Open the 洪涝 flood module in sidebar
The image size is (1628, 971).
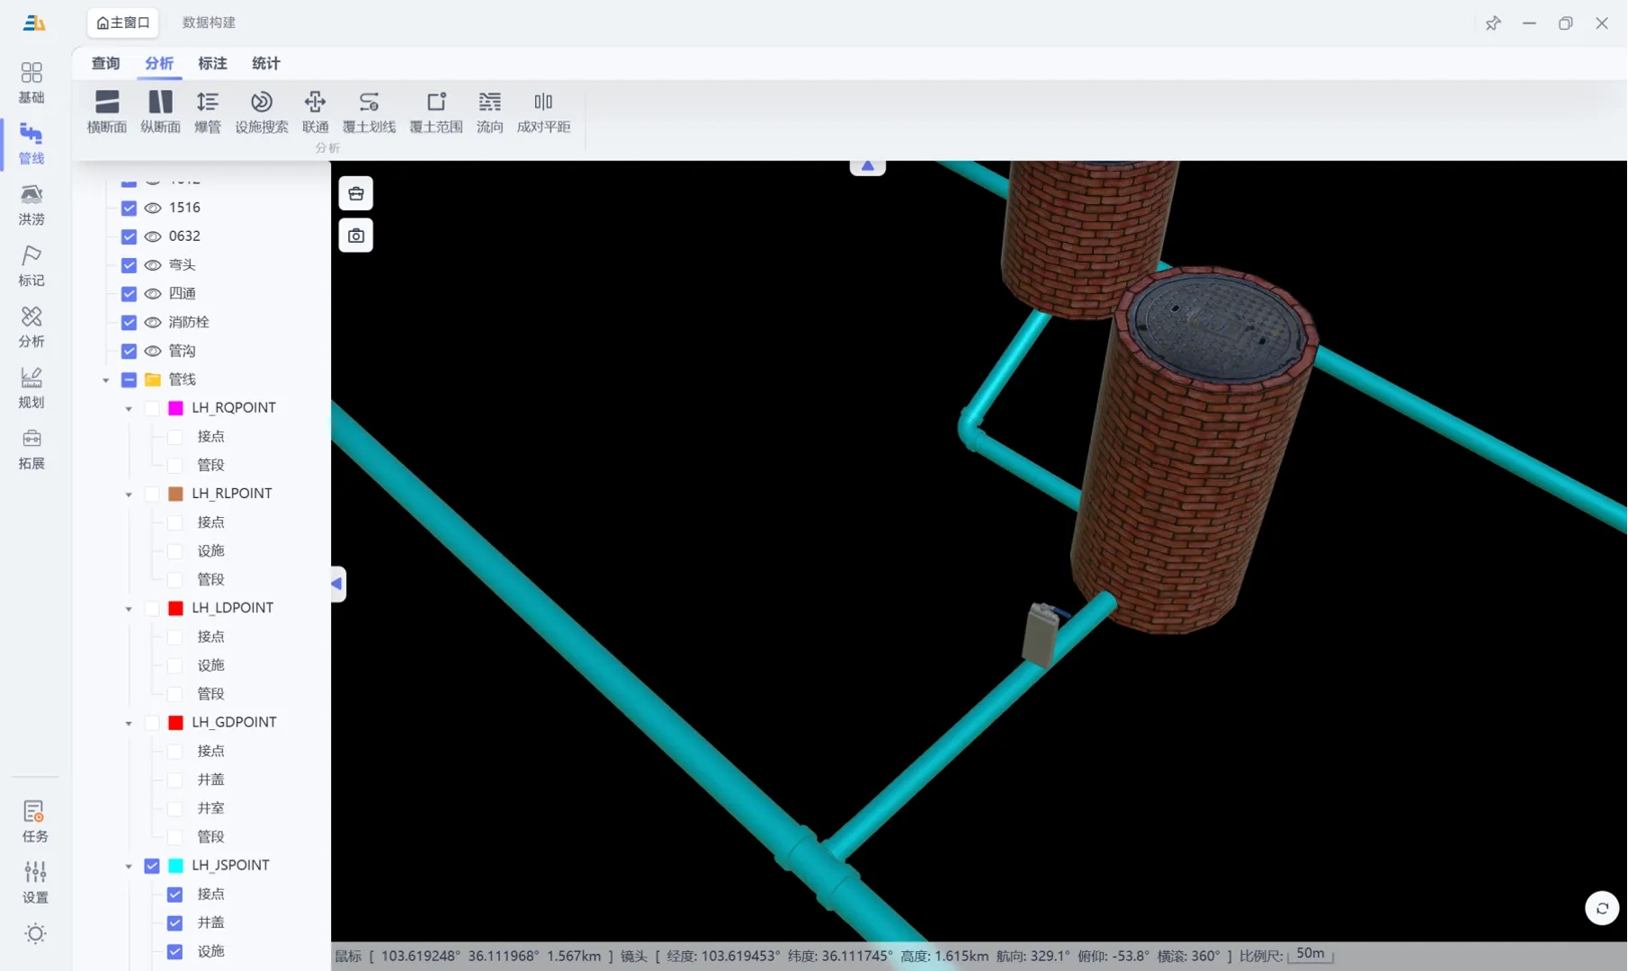31,205
